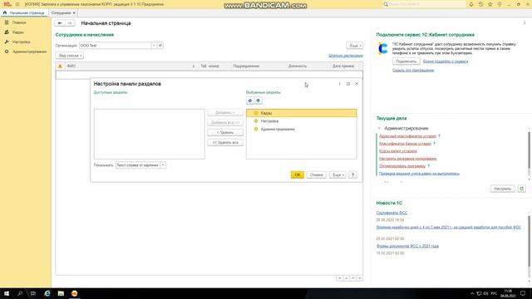Screen dimensions: 532x299
Task: Click the Должность column header
Action: coord(298,66)
